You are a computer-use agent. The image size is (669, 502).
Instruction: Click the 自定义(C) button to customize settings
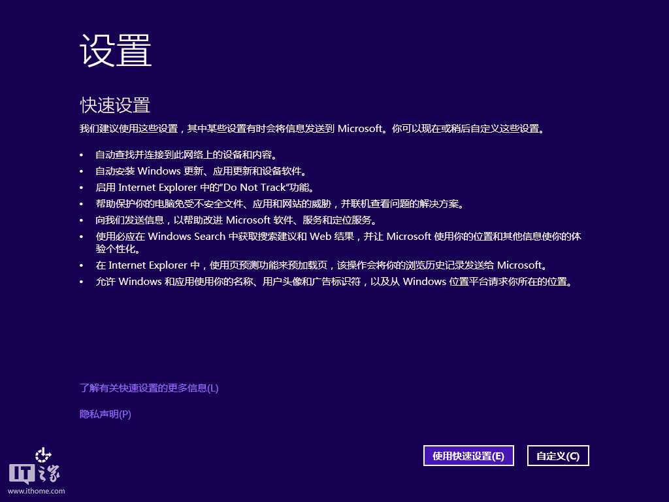click(558, 456)
